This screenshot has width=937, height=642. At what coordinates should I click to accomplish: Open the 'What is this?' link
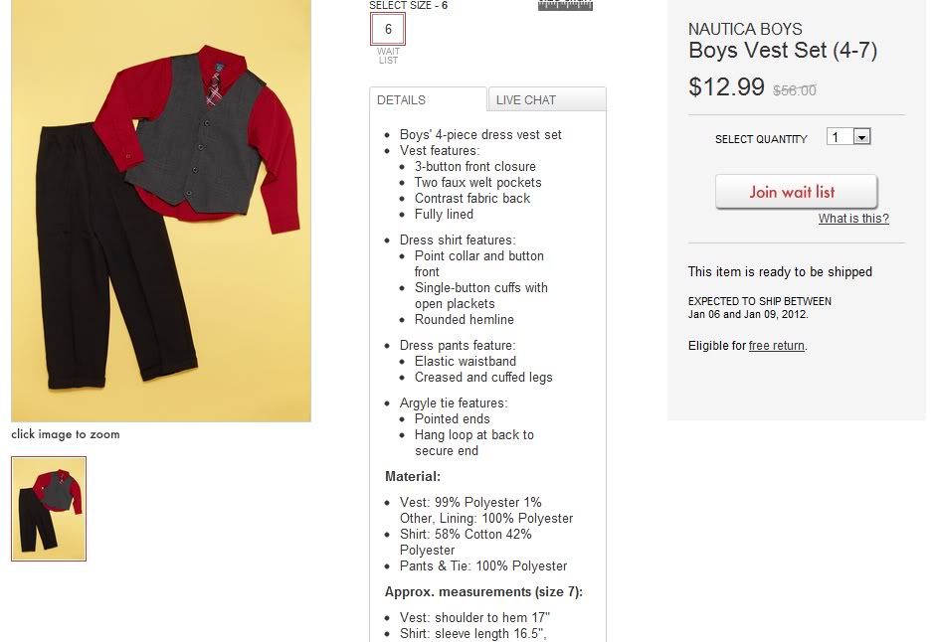[x=853, y=219]
